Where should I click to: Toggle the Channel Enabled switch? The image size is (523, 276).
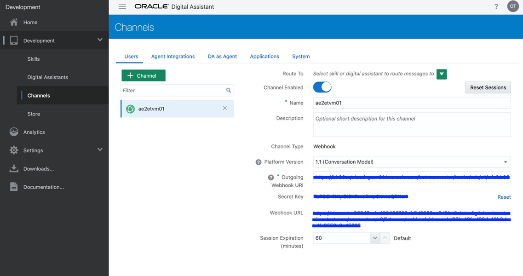pyautogui.click(x=322, y=87)
